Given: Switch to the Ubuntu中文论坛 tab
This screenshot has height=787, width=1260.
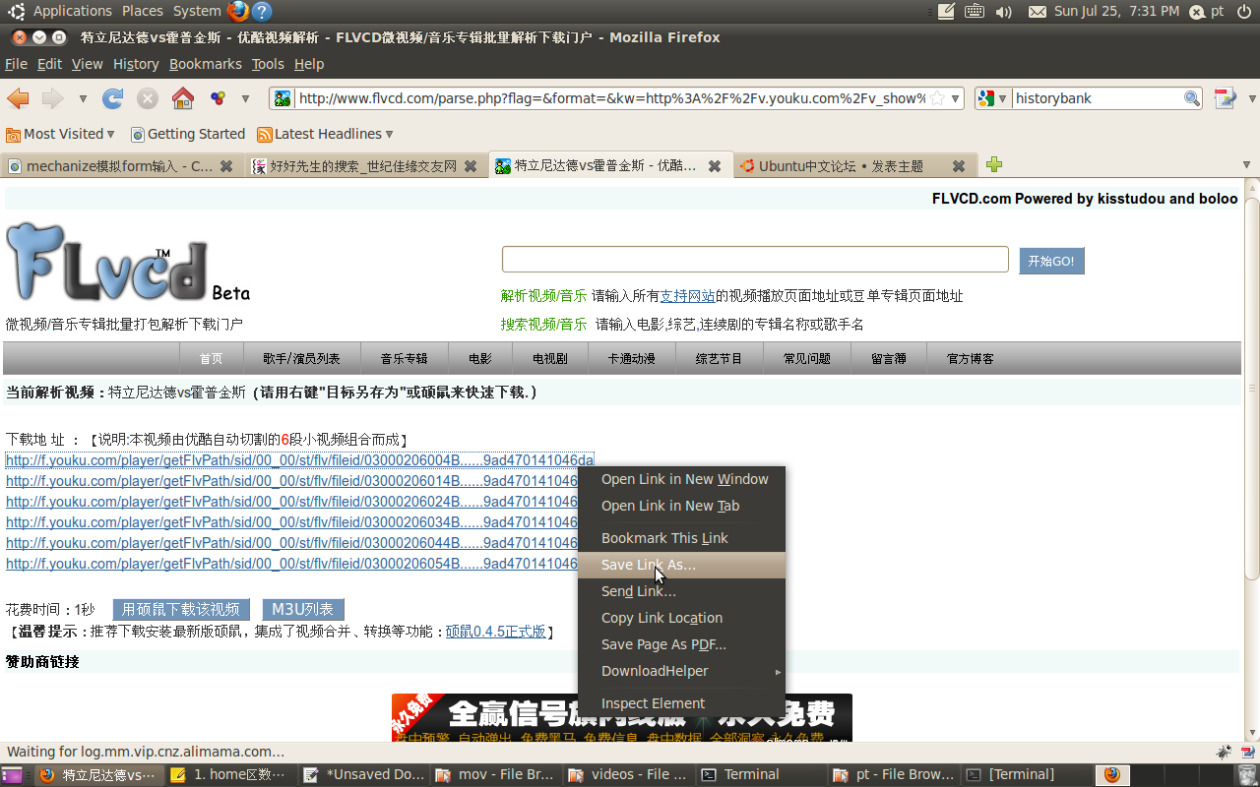Looking at the screenshot, I should [x=842, y=166].
